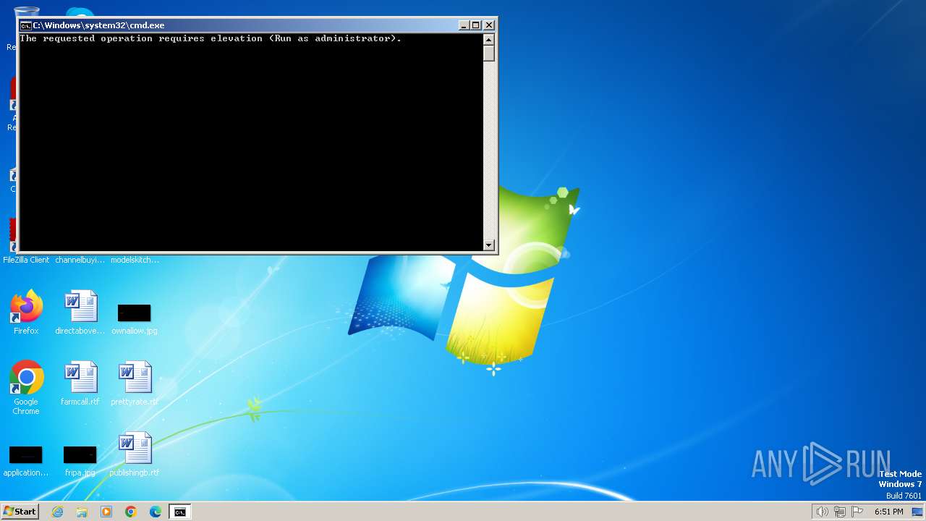
Task: Close the cmd.exe window
Action: [x=489, y=25]
